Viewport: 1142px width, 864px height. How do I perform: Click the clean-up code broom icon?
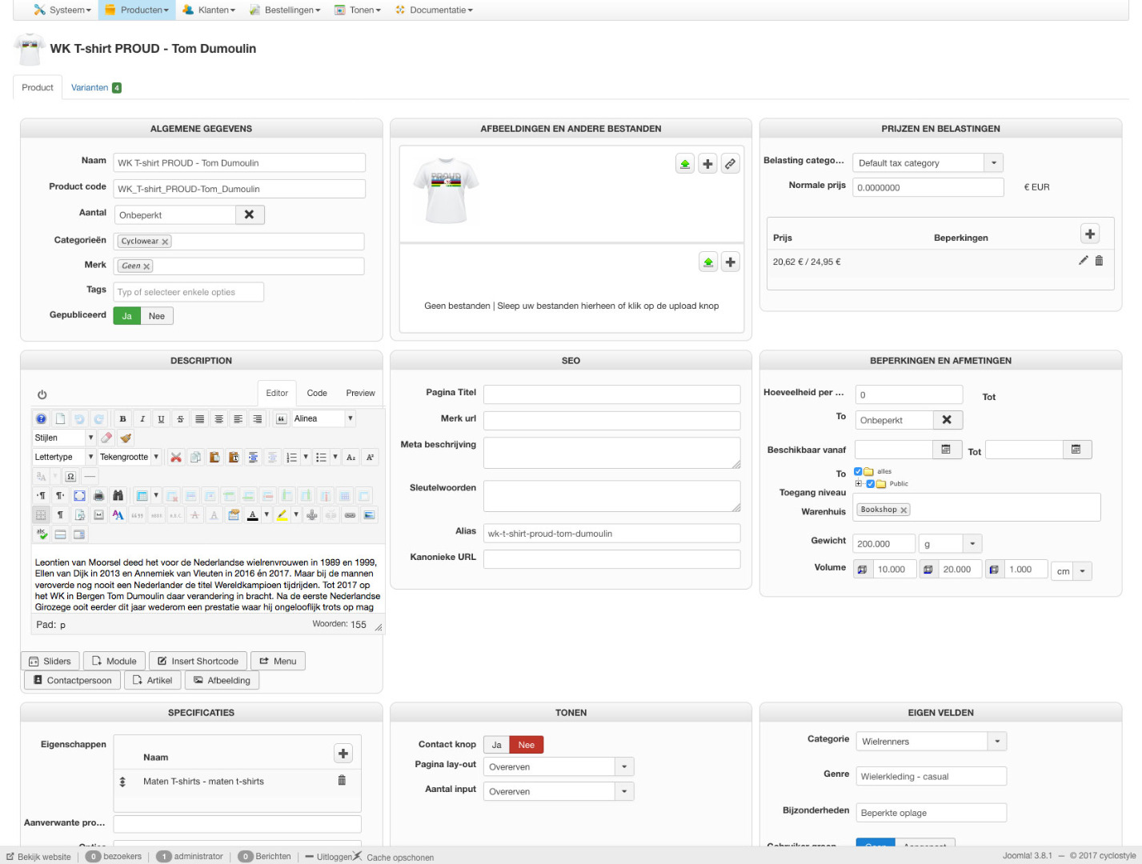point(126,438)
